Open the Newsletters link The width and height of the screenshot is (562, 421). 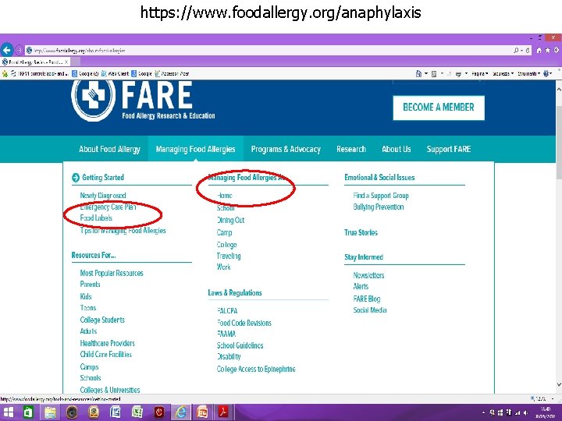[x=368, y=275]
